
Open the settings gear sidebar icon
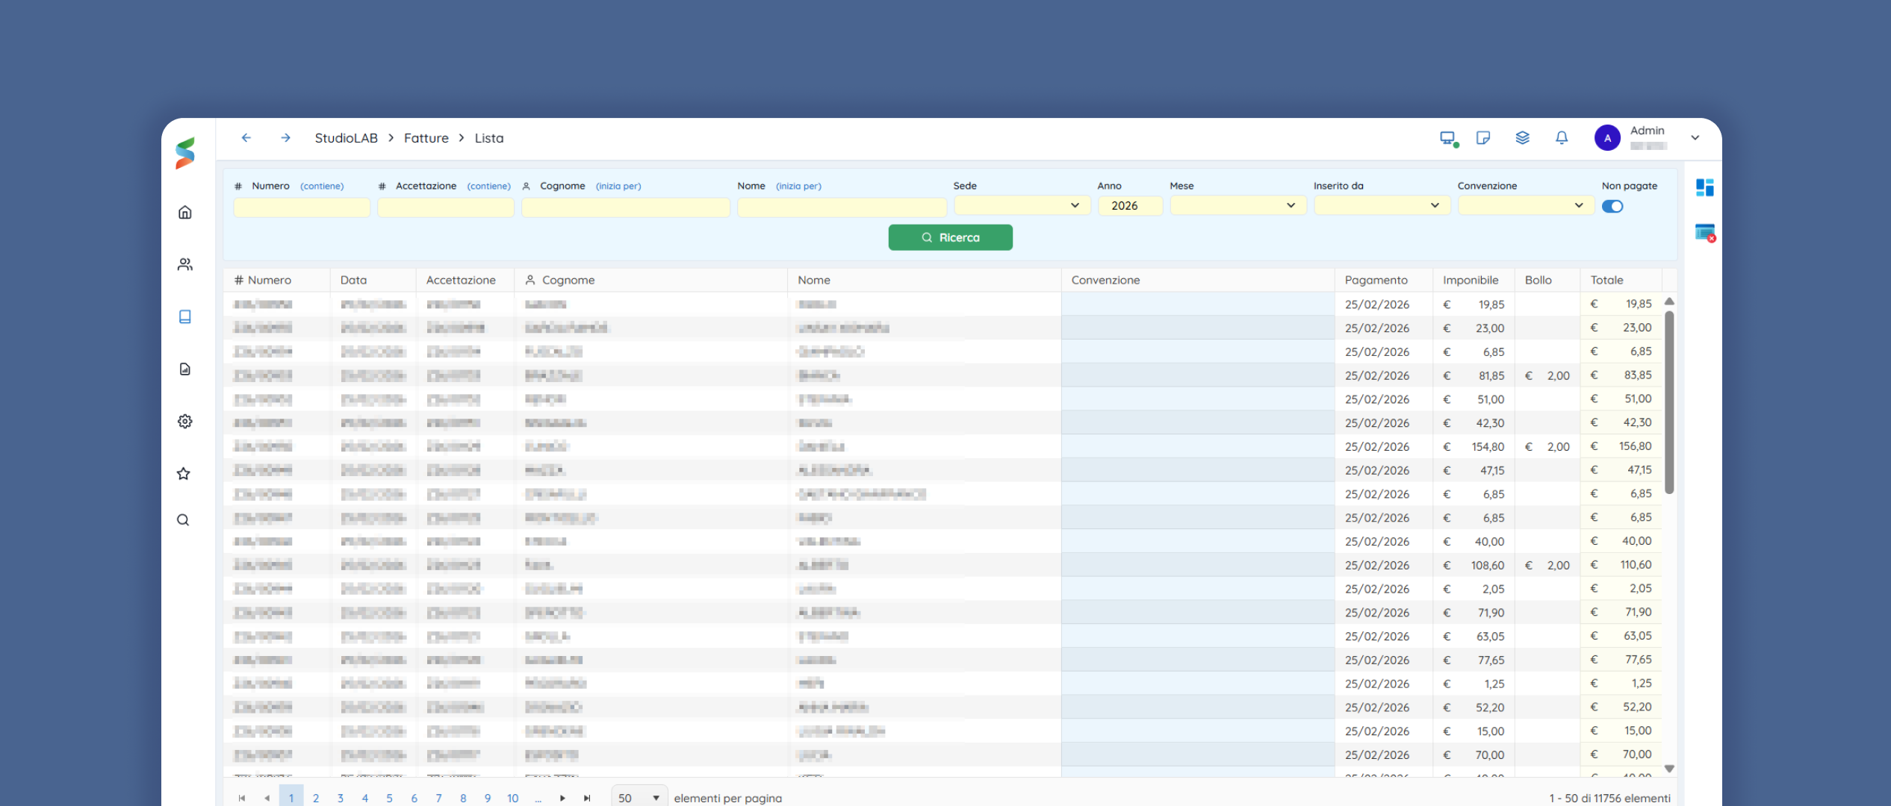[185, 421]
